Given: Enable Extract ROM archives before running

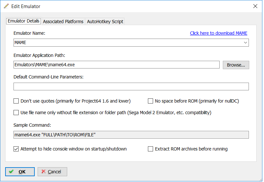Looking at the screenshot, I should point(150,149).
